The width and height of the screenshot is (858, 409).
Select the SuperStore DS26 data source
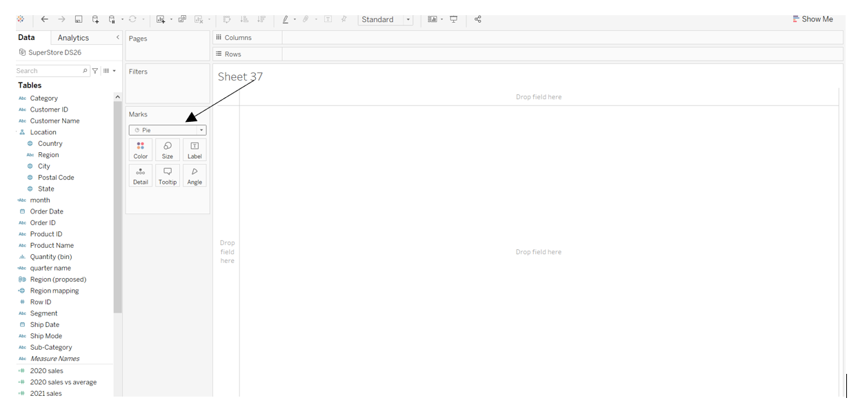(50, 52)
